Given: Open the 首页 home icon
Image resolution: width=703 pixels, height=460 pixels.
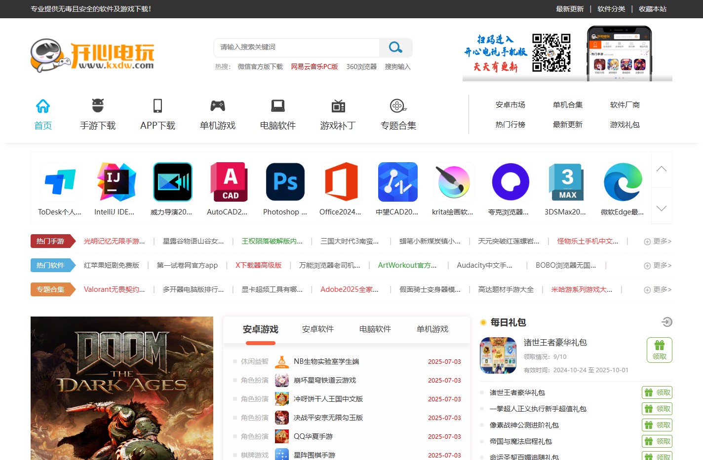Looking at the screenshot, I should [43, 106].
